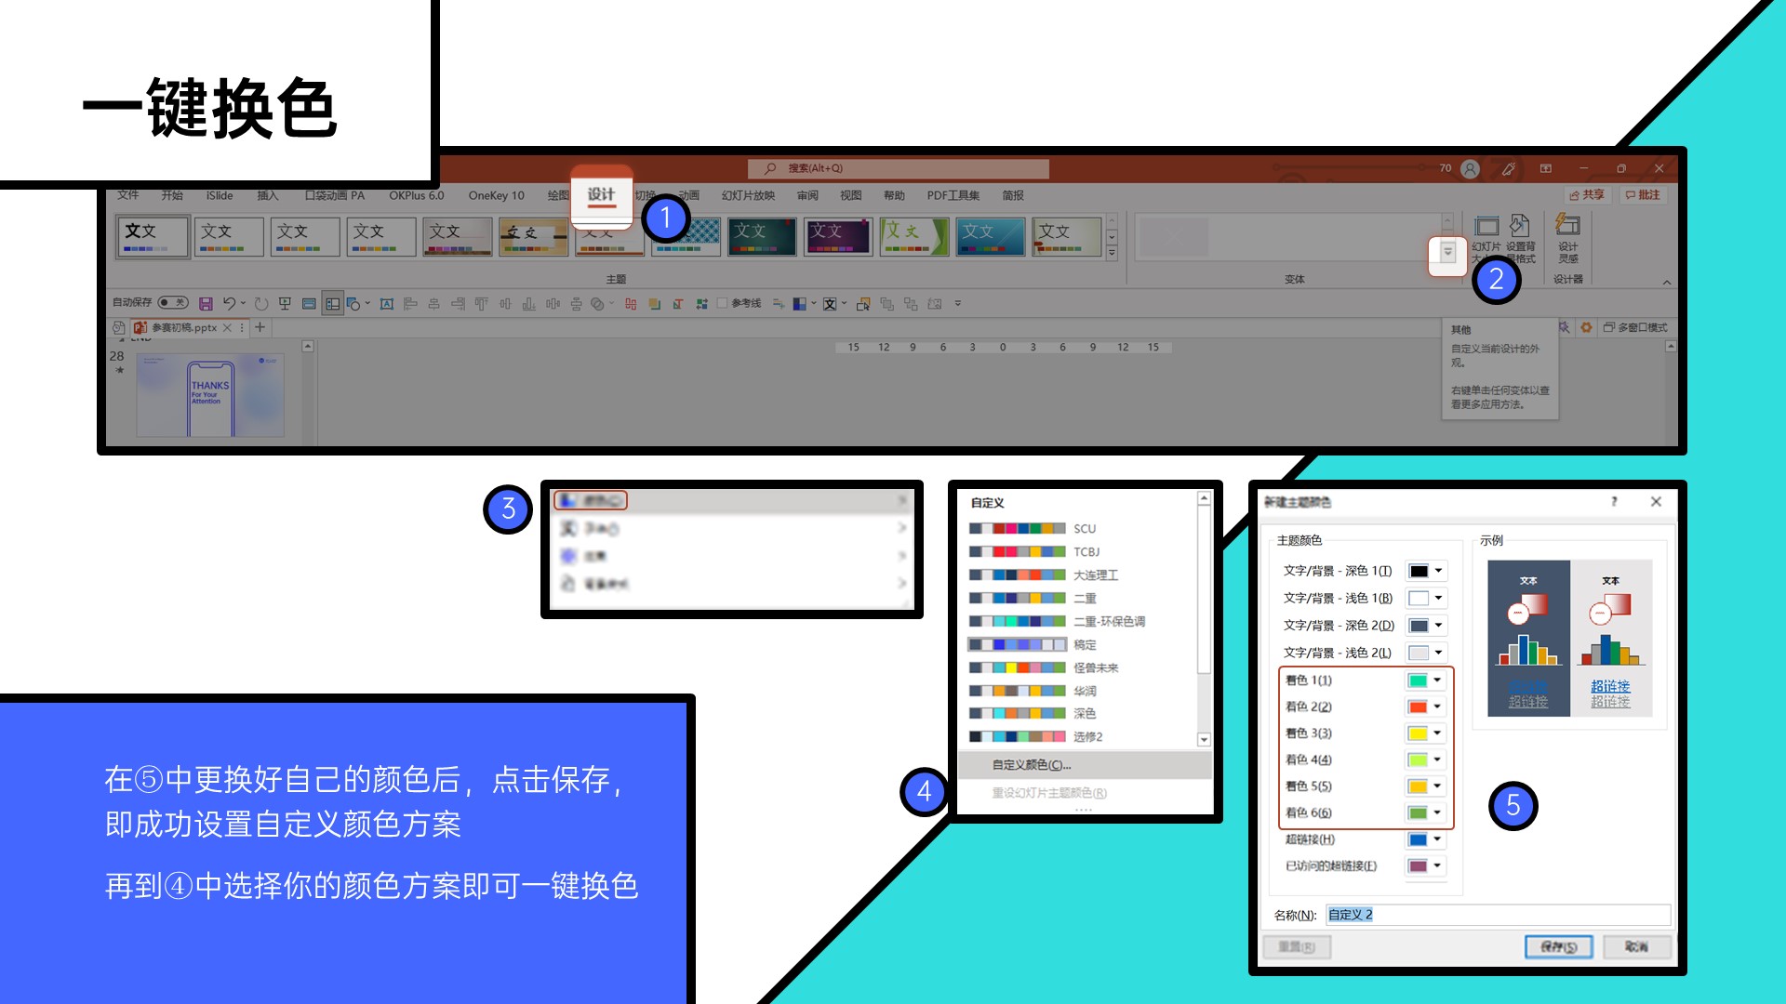
Task: Check the 参考线 guides checkbox
Action: (722, 303)
